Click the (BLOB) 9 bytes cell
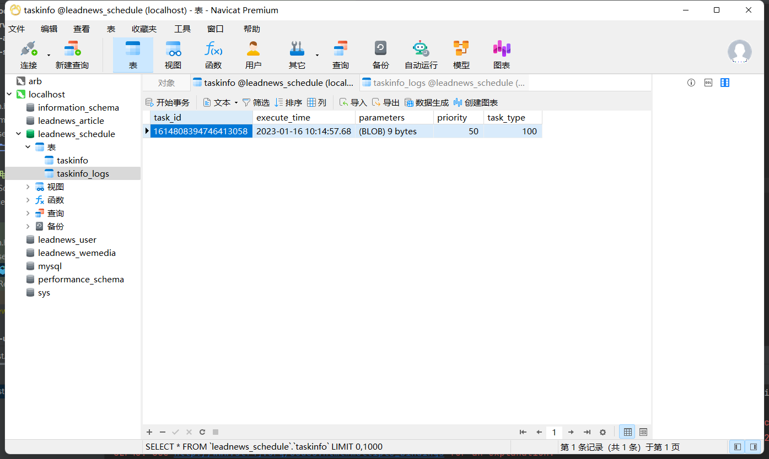This screenshot has width=769, height=459. [x=394, y=131]
